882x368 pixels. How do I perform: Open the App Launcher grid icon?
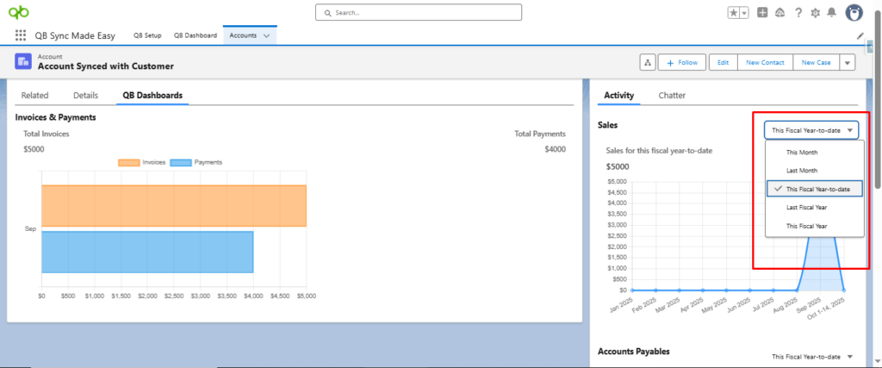[x=21, y=35]
